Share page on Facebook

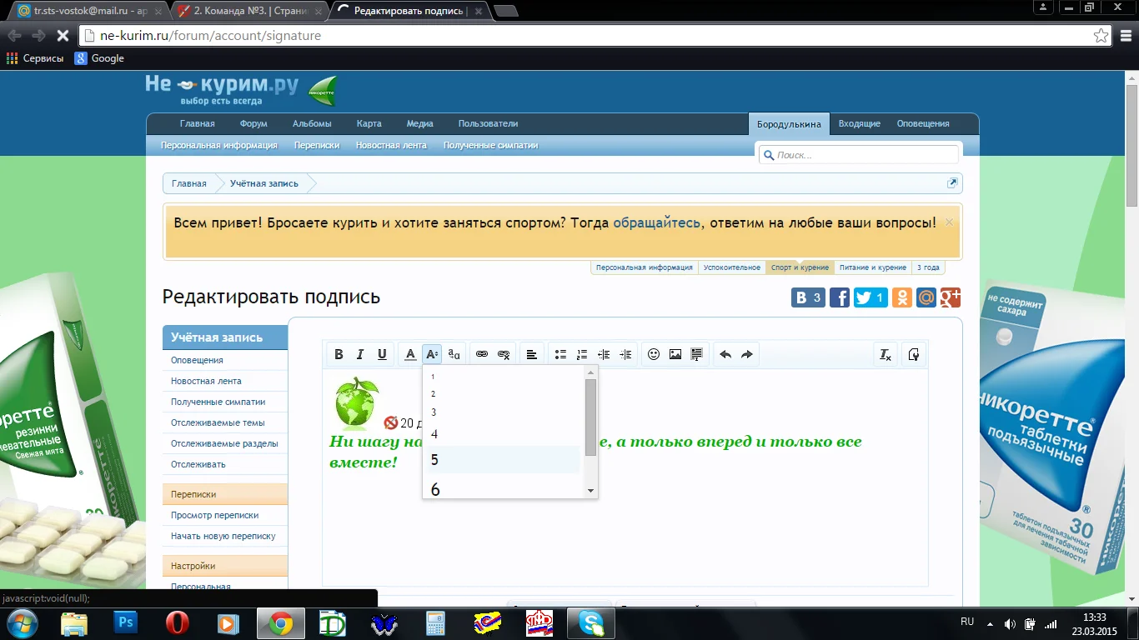pyautogui.click(x=840, y=297)
